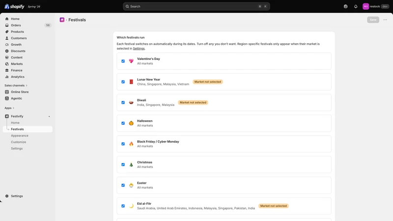Click the Customers person icon
This screenshot has width=393, height=221.
pyautogui.click(x=7, y=38)
